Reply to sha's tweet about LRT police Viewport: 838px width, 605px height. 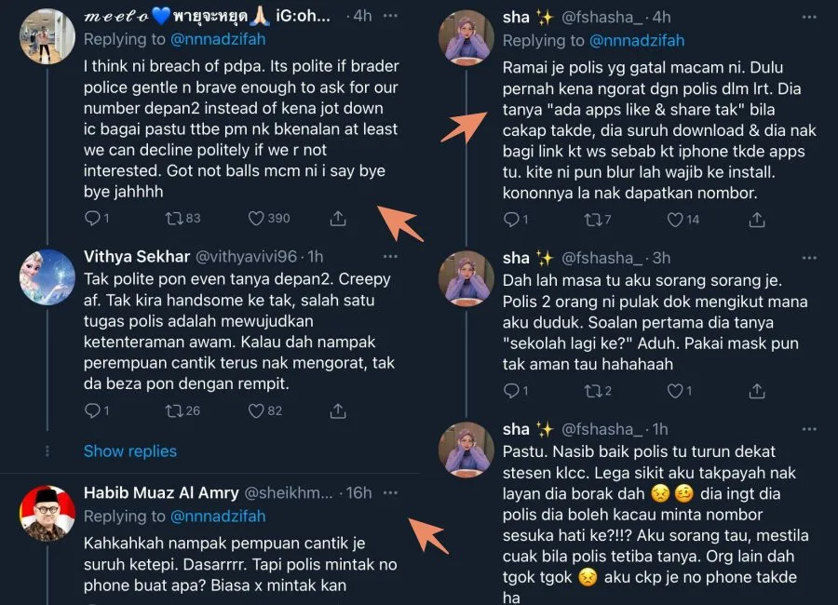511,220
